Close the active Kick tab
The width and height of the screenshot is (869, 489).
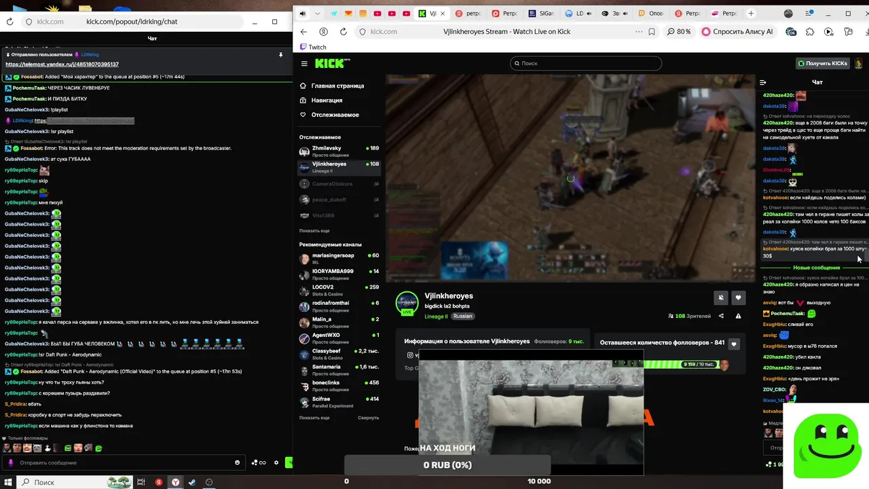tap(443, 14)
